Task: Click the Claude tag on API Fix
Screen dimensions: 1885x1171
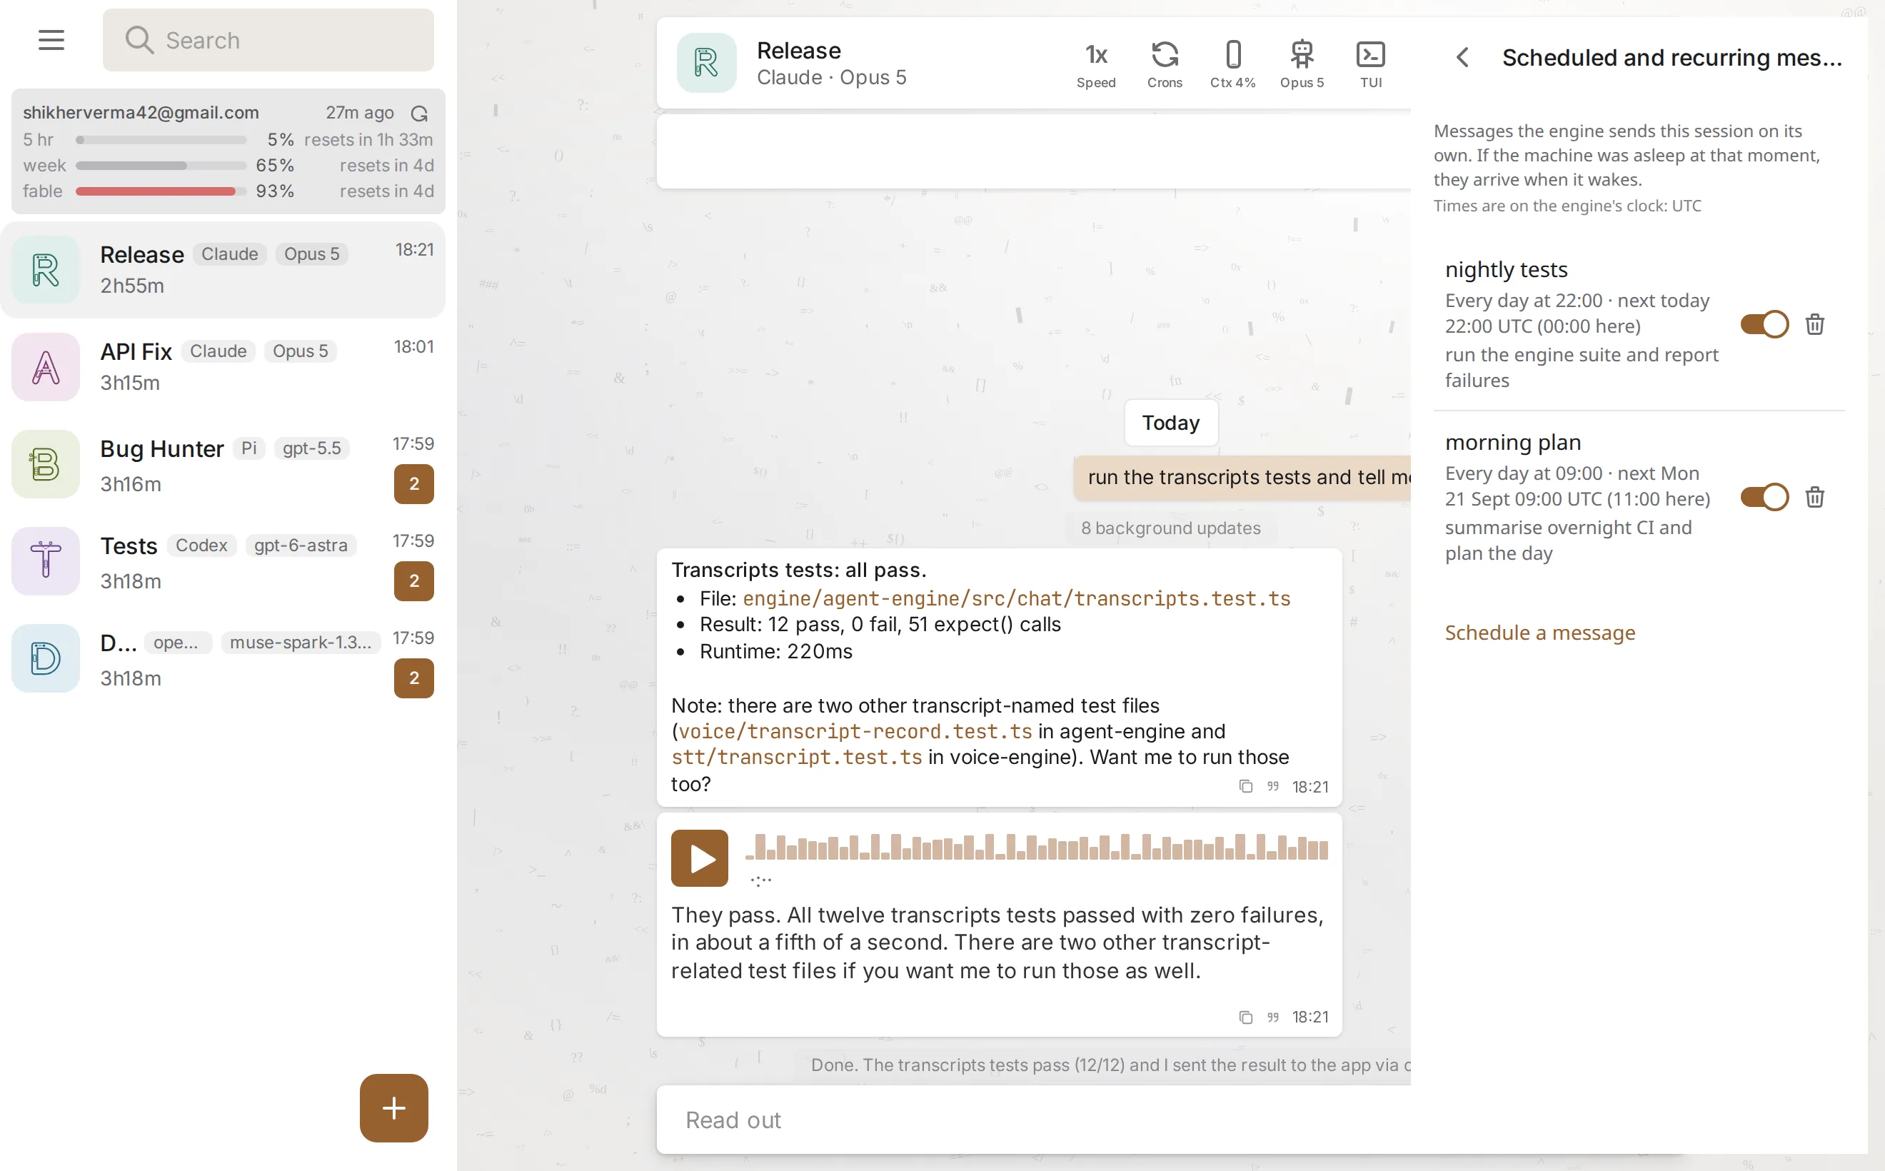Action: pyautogui.click(x=218, y=351)
